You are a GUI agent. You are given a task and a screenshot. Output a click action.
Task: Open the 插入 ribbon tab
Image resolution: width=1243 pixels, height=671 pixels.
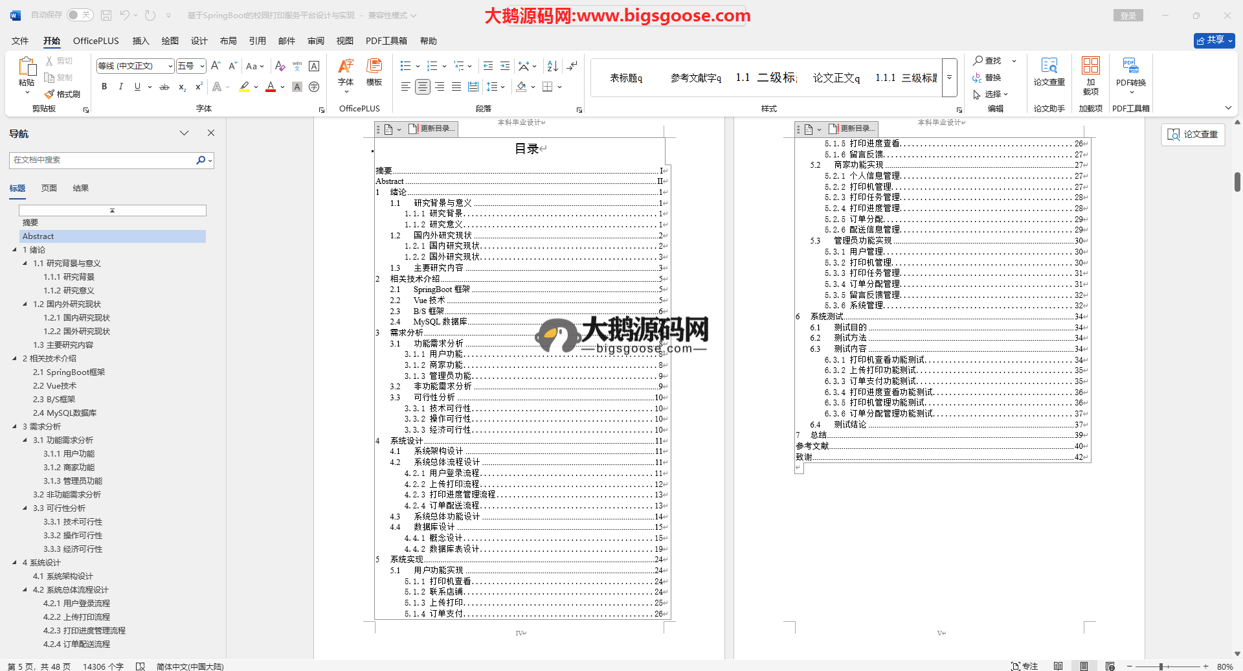click(x=140, y=41)
